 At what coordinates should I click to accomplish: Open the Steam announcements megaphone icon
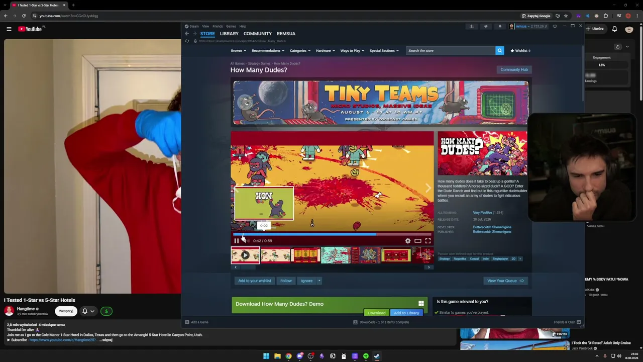coord(486,26)
